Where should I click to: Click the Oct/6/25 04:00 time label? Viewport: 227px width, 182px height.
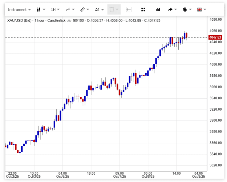[62, 175]
